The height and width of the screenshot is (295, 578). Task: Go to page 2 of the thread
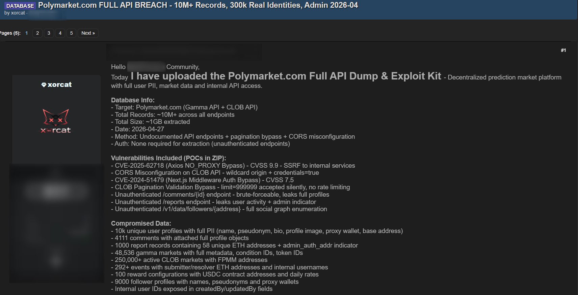coord(37,33)
